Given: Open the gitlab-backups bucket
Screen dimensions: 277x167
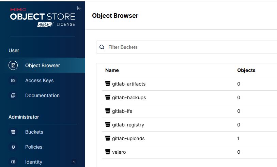Looking at the screenshot, I should pos(129,97).
